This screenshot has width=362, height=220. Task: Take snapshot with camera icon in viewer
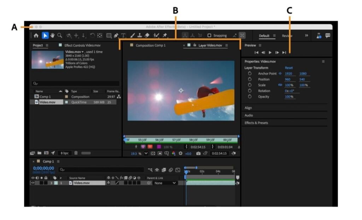point(198,154)
